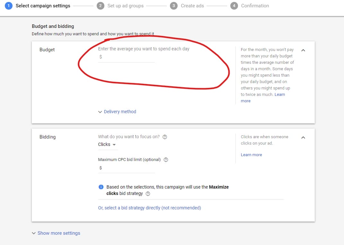Expand the Delivery method section

(x=117, y=112)
